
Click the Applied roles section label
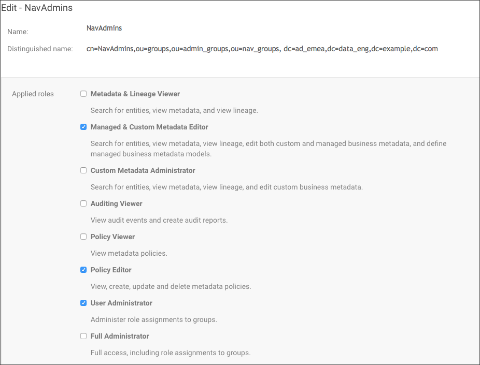click(33, 94)
